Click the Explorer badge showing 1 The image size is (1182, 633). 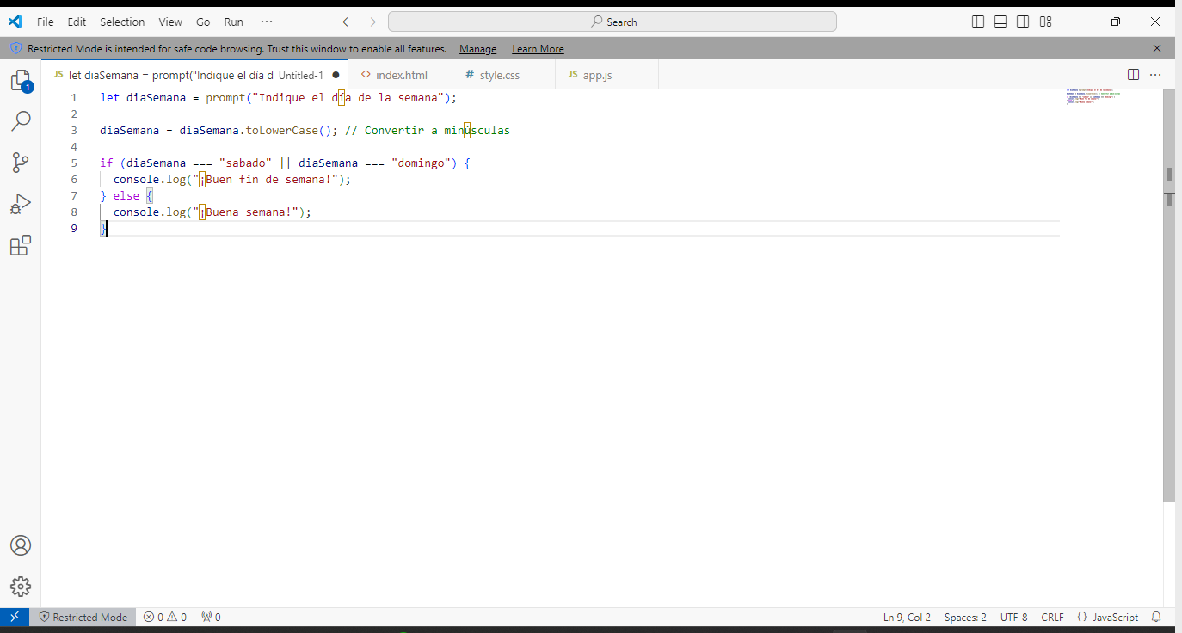click(28, 88)
